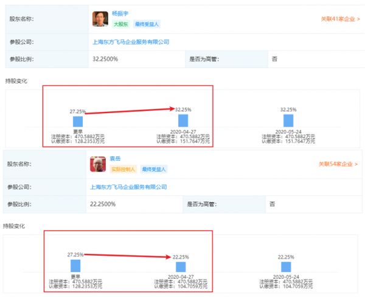Open shareholder name link 杨振宇
The height and width of the screenshot is (297, 365).
pos(120,13)
